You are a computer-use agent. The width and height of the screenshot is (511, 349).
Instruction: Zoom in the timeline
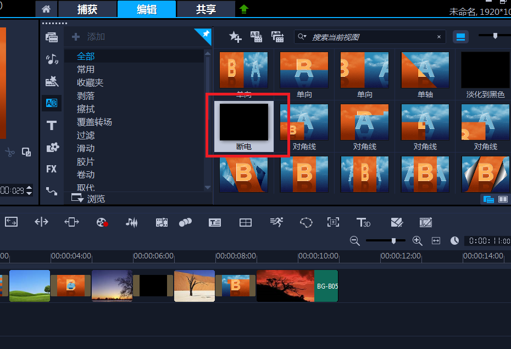click(x=418, y=241)
